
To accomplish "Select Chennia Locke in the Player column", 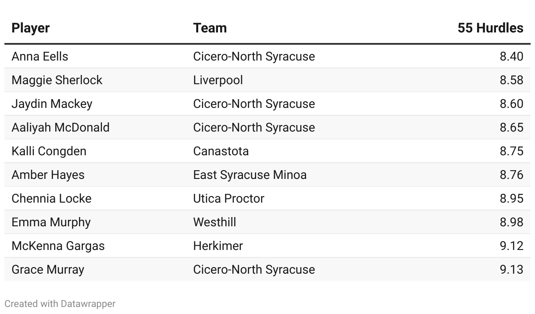I will coord(51,198).
